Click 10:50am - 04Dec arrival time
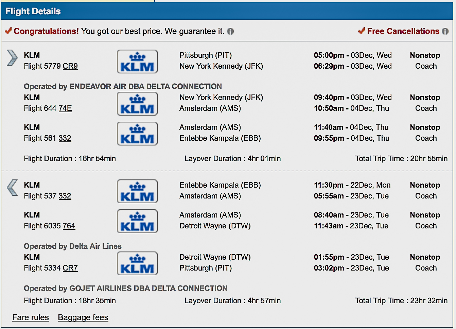 pos(352,108)
